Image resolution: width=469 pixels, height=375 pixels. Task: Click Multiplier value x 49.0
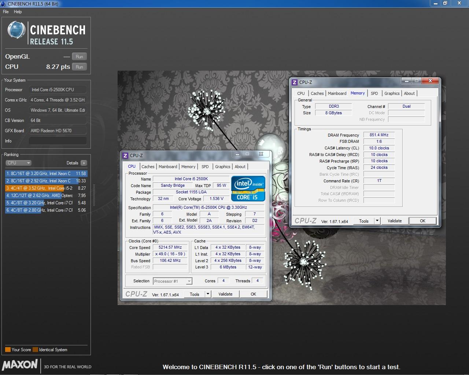[170, 254]
